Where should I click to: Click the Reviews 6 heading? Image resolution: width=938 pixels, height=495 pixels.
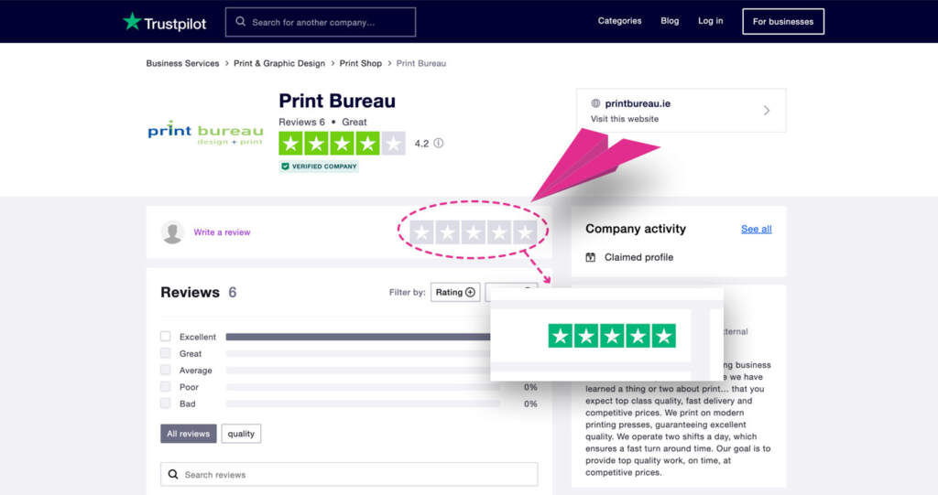coord(199,293)
